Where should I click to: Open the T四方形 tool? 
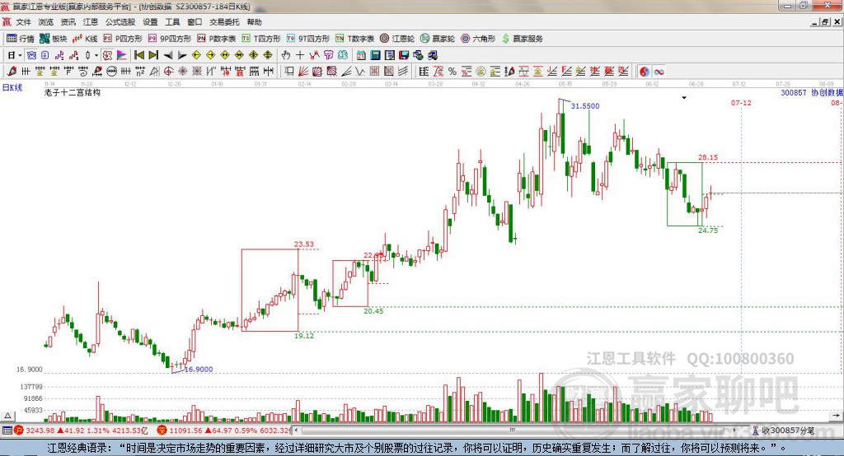click(261, 38)
